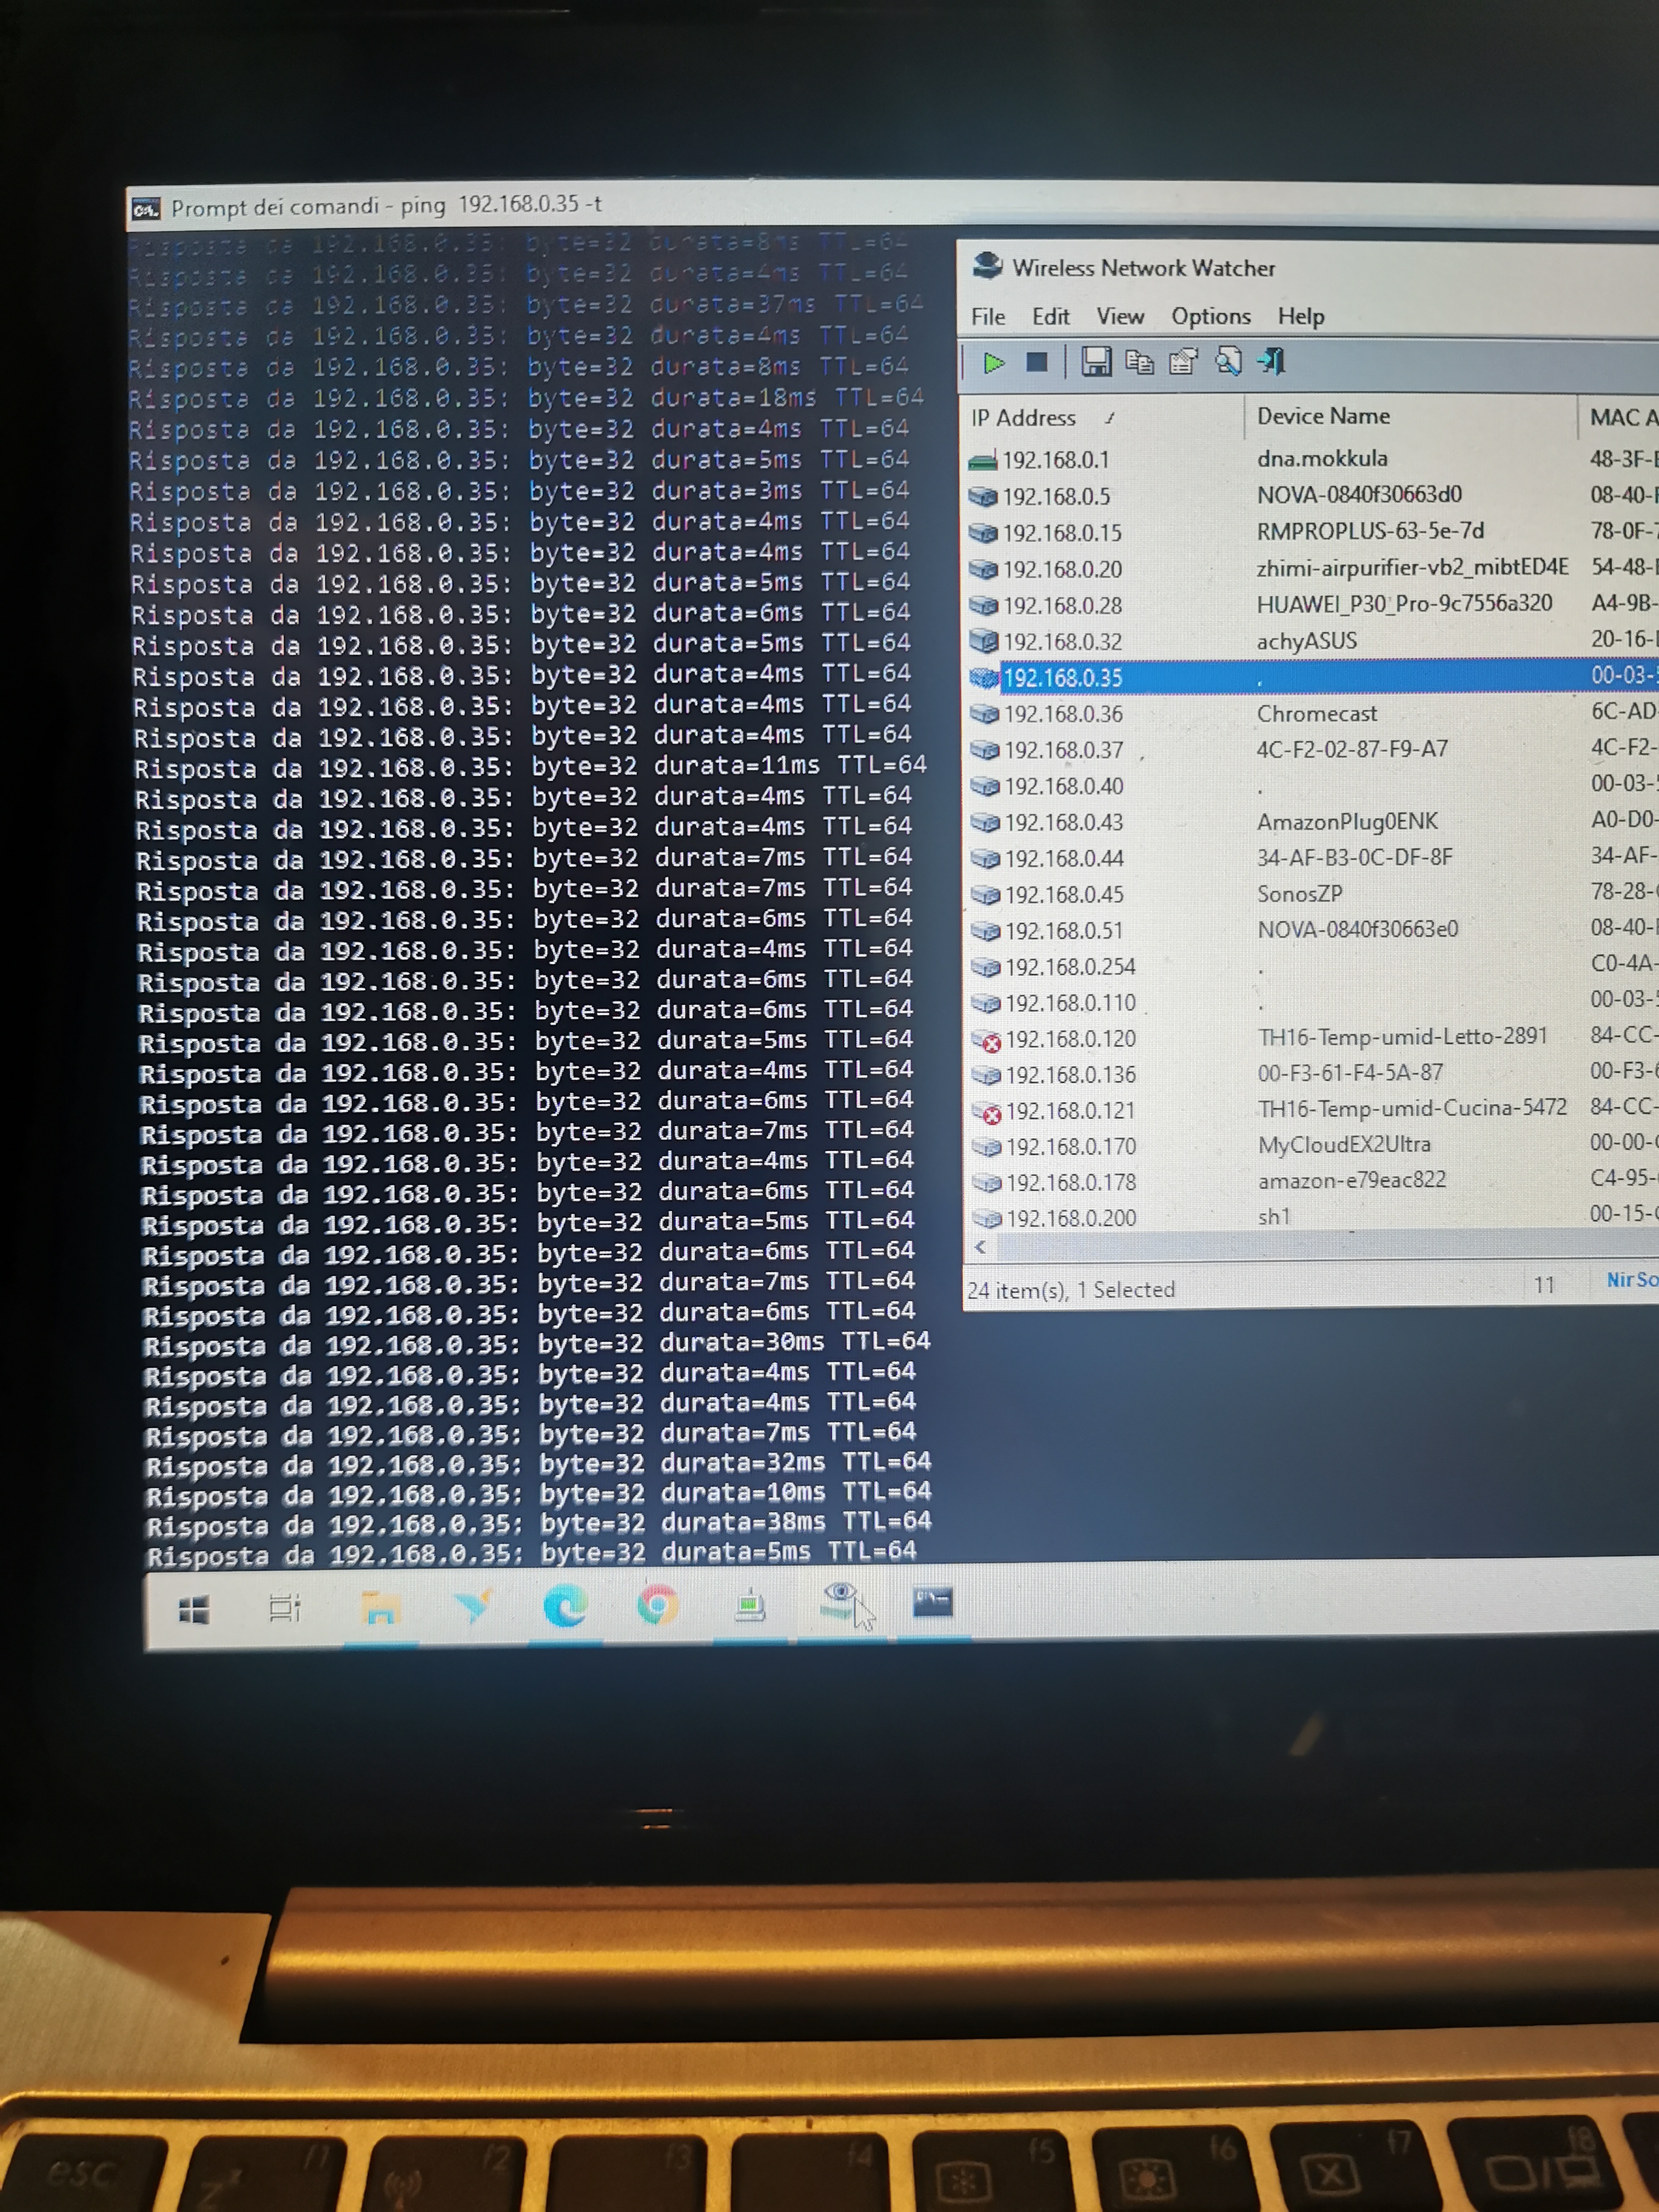Click the horizontal scrollbar left arrow
1659x2212 pixels.
[x=980, y=1247]
